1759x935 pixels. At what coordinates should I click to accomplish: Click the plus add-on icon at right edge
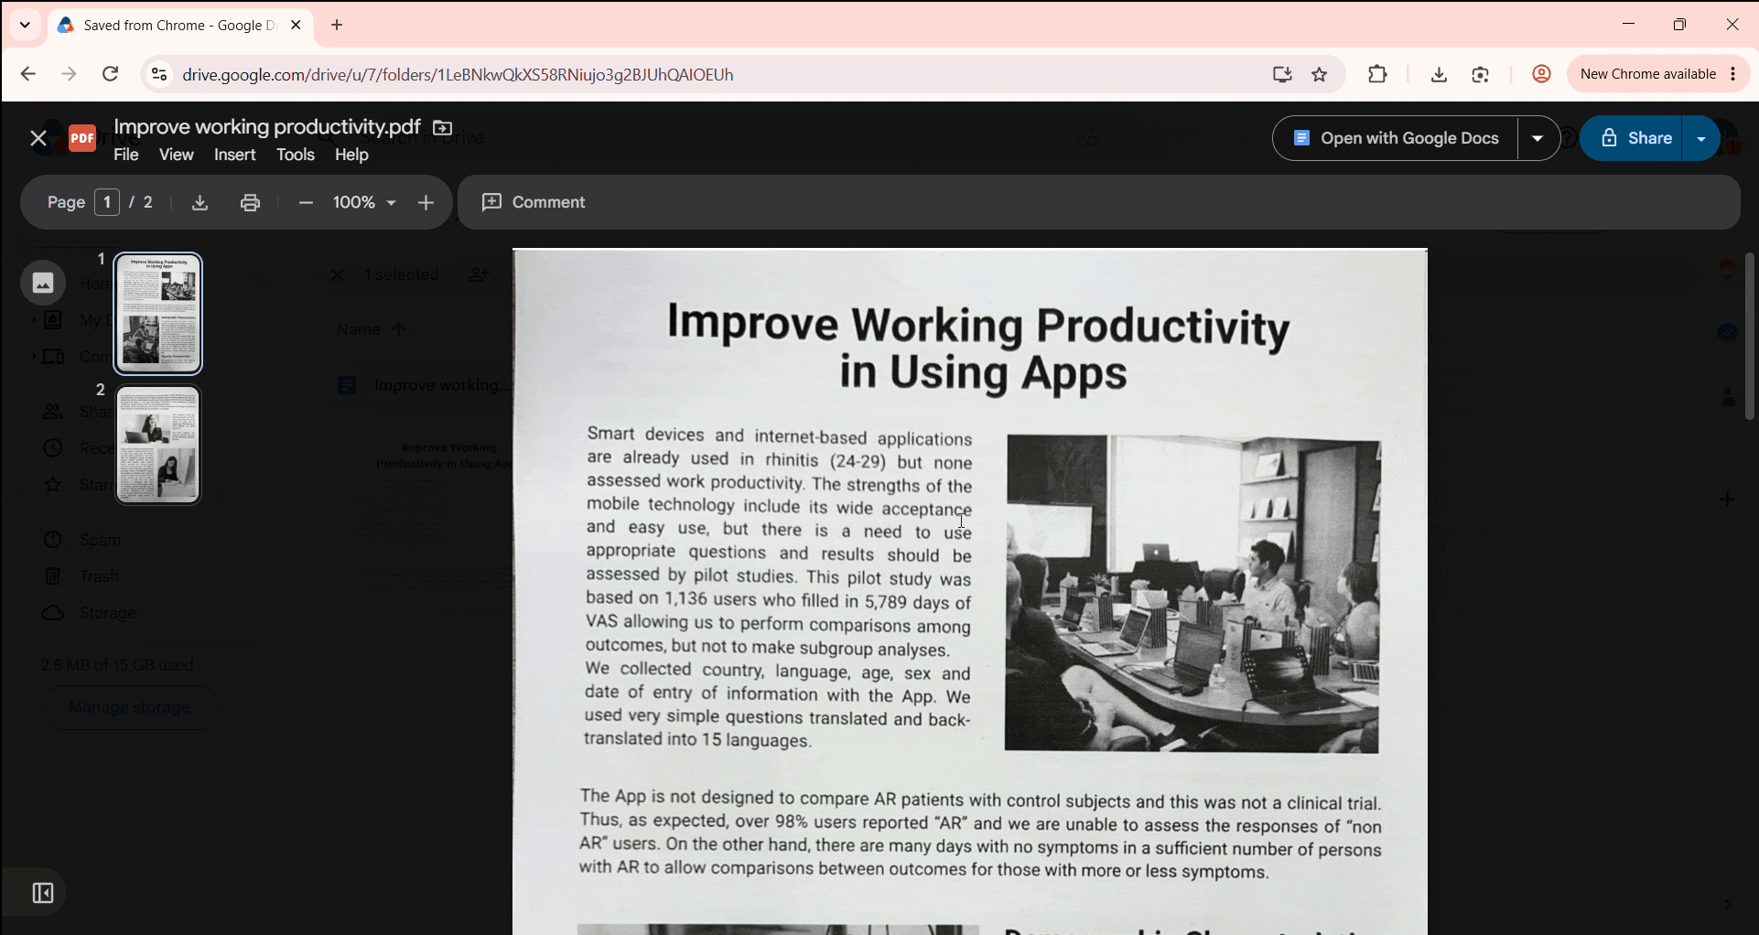point(1727,500)
